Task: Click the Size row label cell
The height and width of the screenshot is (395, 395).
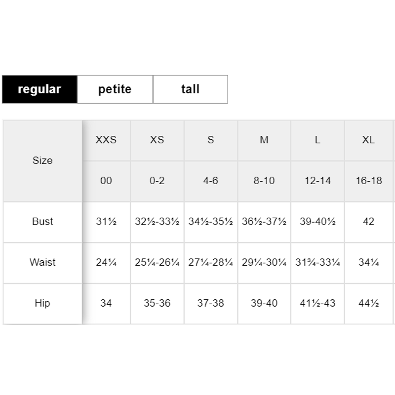Action: (x=42, y=161)
